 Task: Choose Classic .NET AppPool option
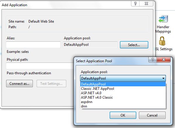click(x=123, y=89)
